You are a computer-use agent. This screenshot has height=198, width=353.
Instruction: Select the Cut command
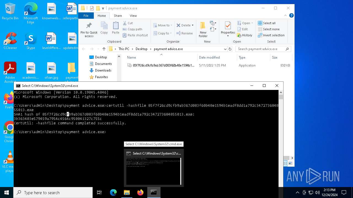pyautogui.click(x=128, y=23)
